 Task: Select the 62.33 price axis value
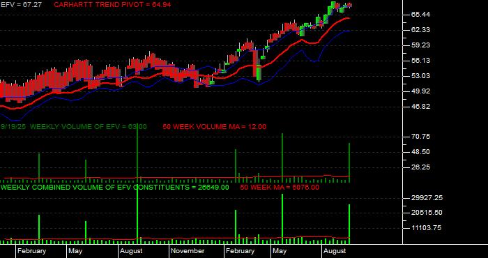(420, 30)
